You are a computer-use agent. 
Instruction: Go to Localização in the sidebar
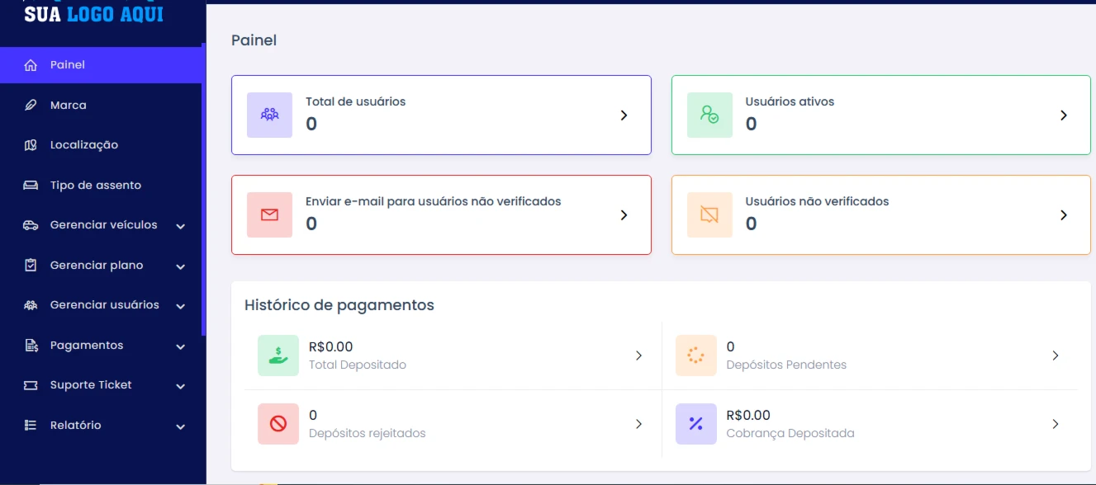pos(101,145)
